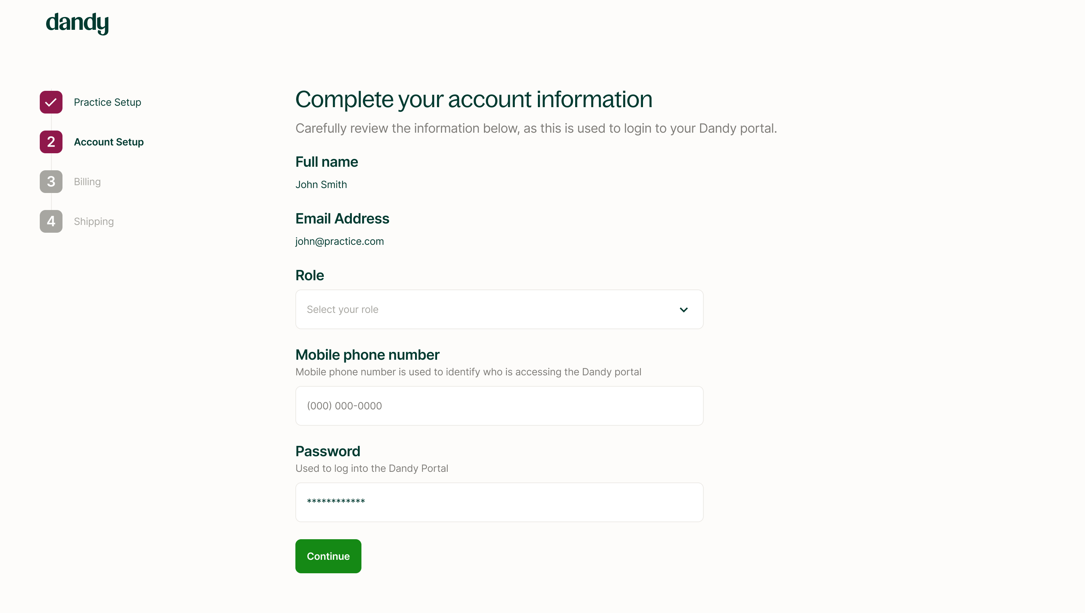Click the Password section label

click(x=327, y=451)
